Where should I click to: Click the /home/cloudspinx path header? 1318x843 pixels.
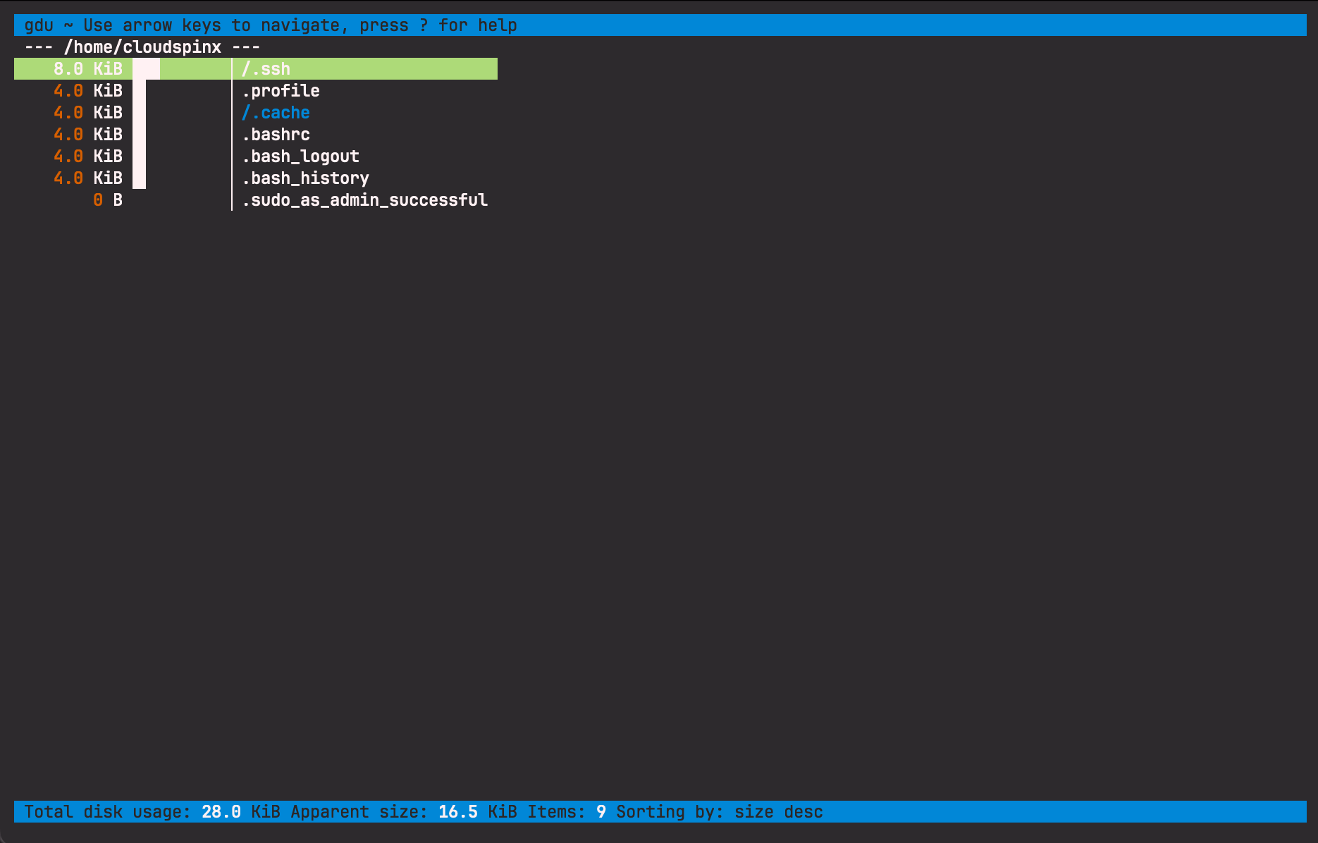142,47
